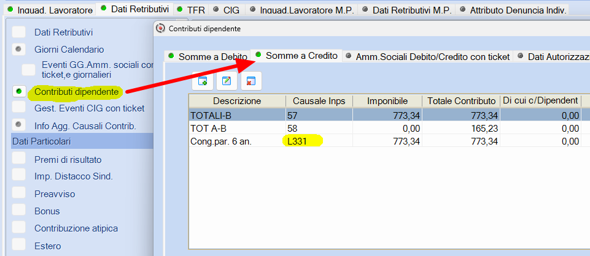590x256 pixels.
Task: Click the add new record toolbar icon
Action: 202,81
